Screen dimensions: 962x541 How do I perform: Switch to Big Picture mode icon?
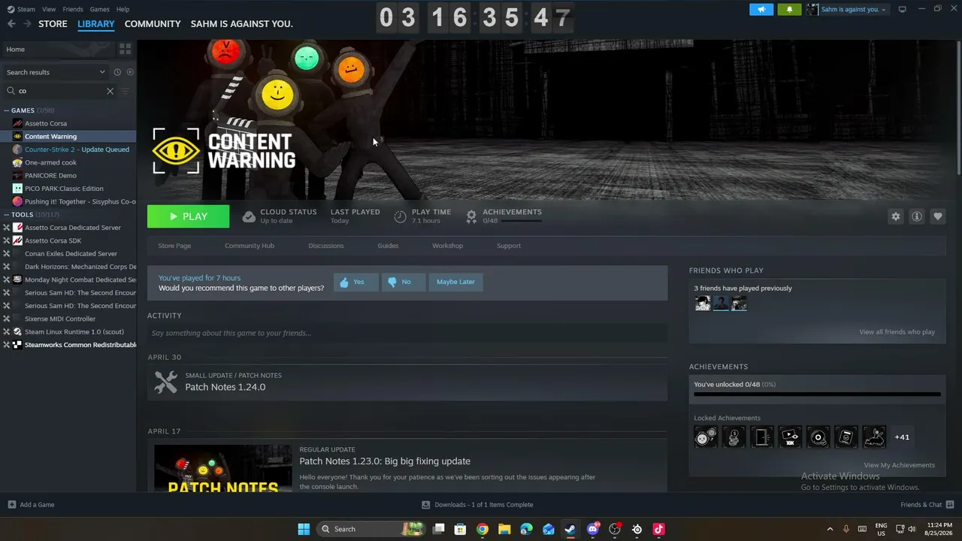point(903,10)
